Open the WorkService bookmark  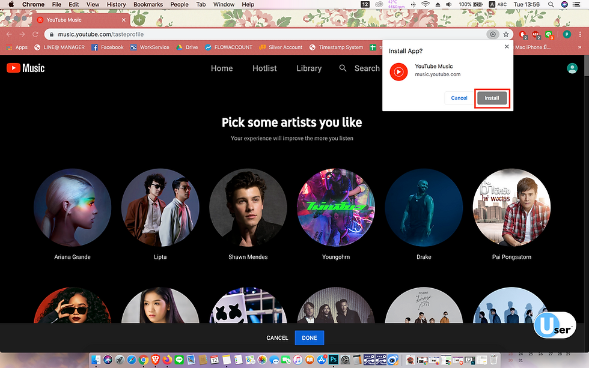click(x=150, y=47)
